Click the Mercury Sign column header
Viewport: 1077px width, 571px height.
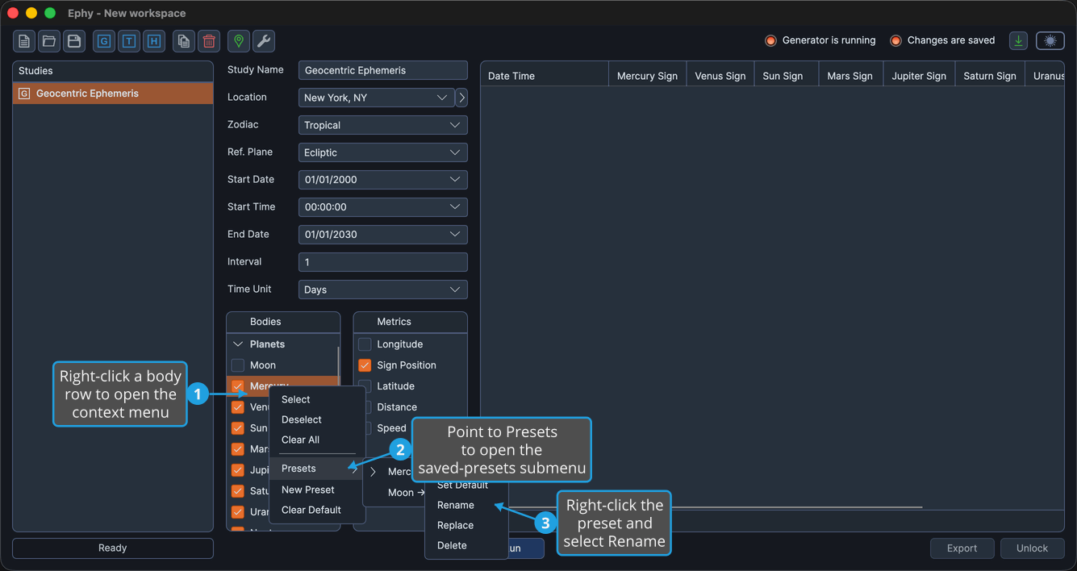647,76
